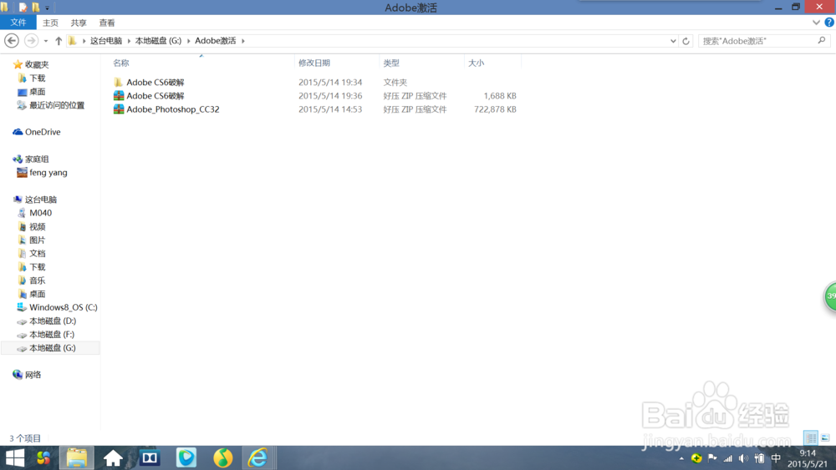Switch to large icons view layout
The image size is (836, 470).
825,437
